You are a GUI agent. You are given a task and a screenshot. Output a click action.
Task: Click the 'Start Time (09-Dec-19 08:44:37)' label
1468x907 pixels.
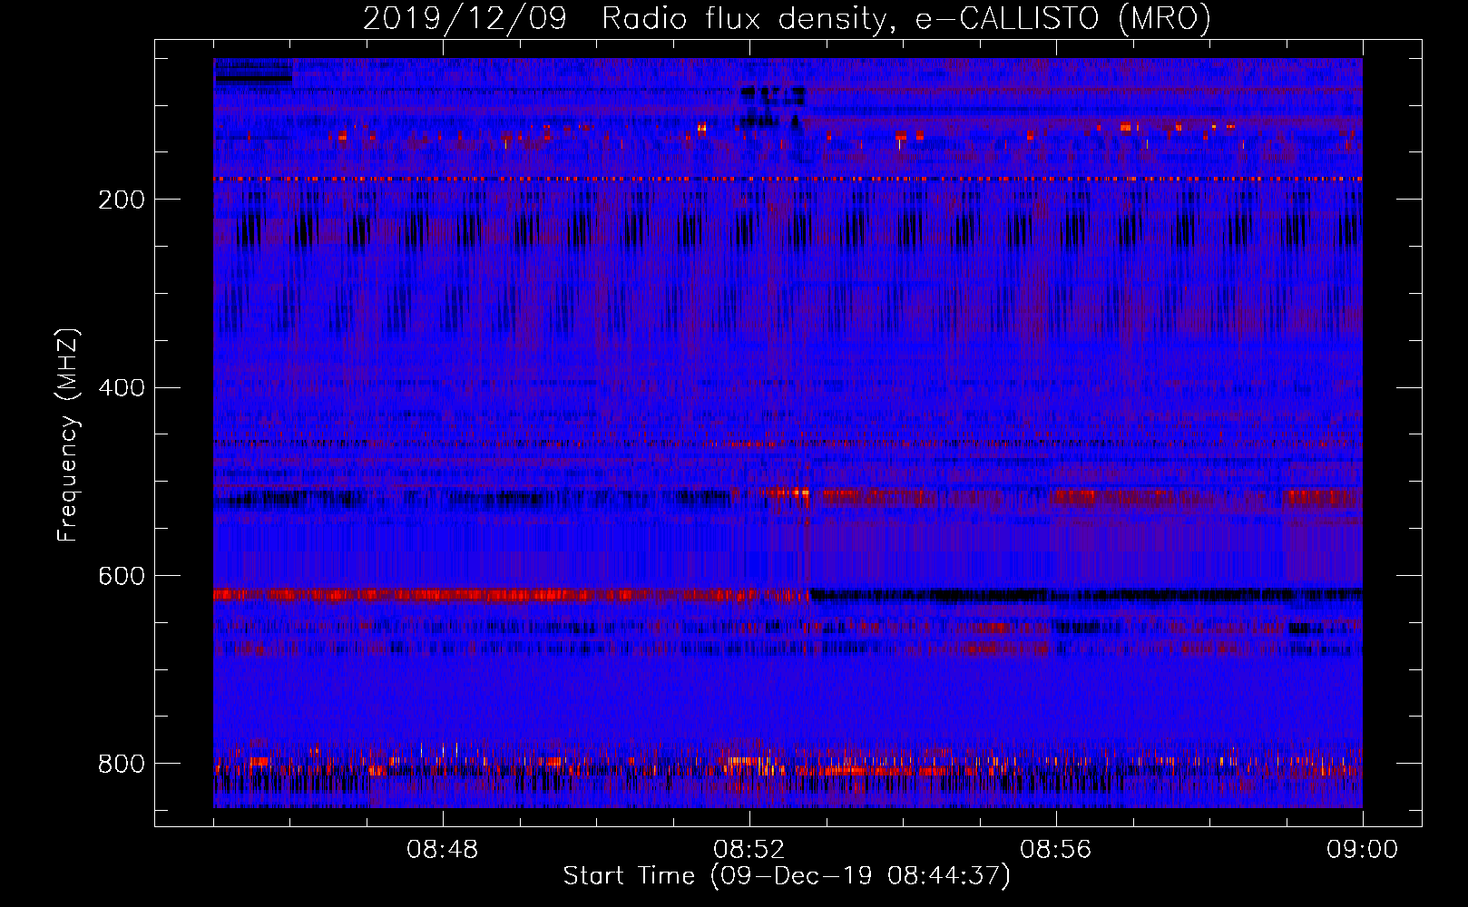tap(787, 876)
